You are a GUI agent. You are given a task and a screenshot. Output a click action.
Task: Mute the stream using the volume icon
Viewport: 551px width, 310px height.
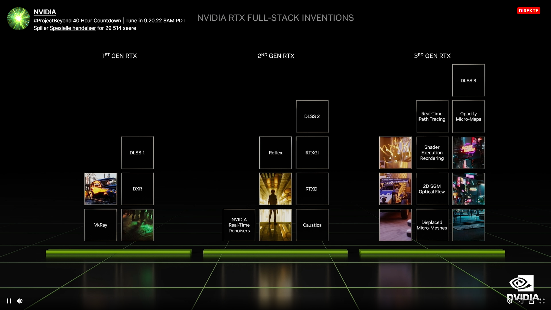coord(20,301)
